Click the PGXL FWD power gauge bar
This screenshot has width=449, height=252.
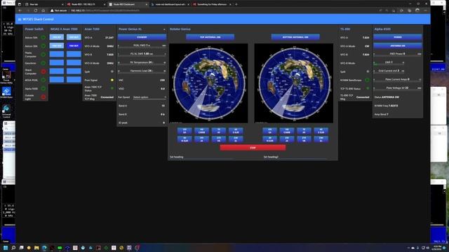tap(142, 45)
